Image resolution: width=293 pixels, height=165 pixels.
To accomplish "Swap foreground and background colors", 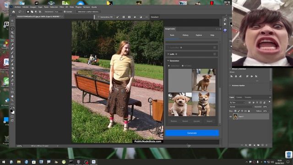I will (x=13, y=108).
